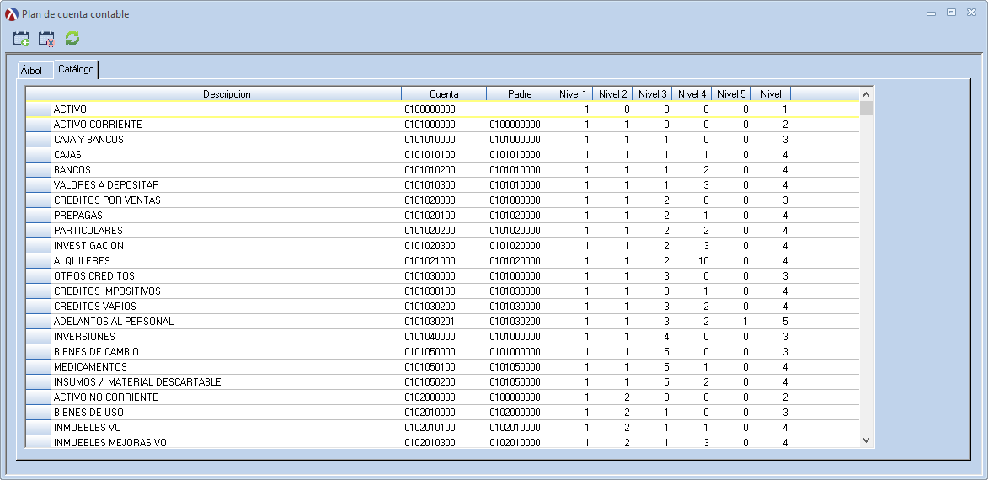Viewport: 988px width, 480px height.
Task: Minimize the Plan de cuenta contable window
Action: click(931, 13)
